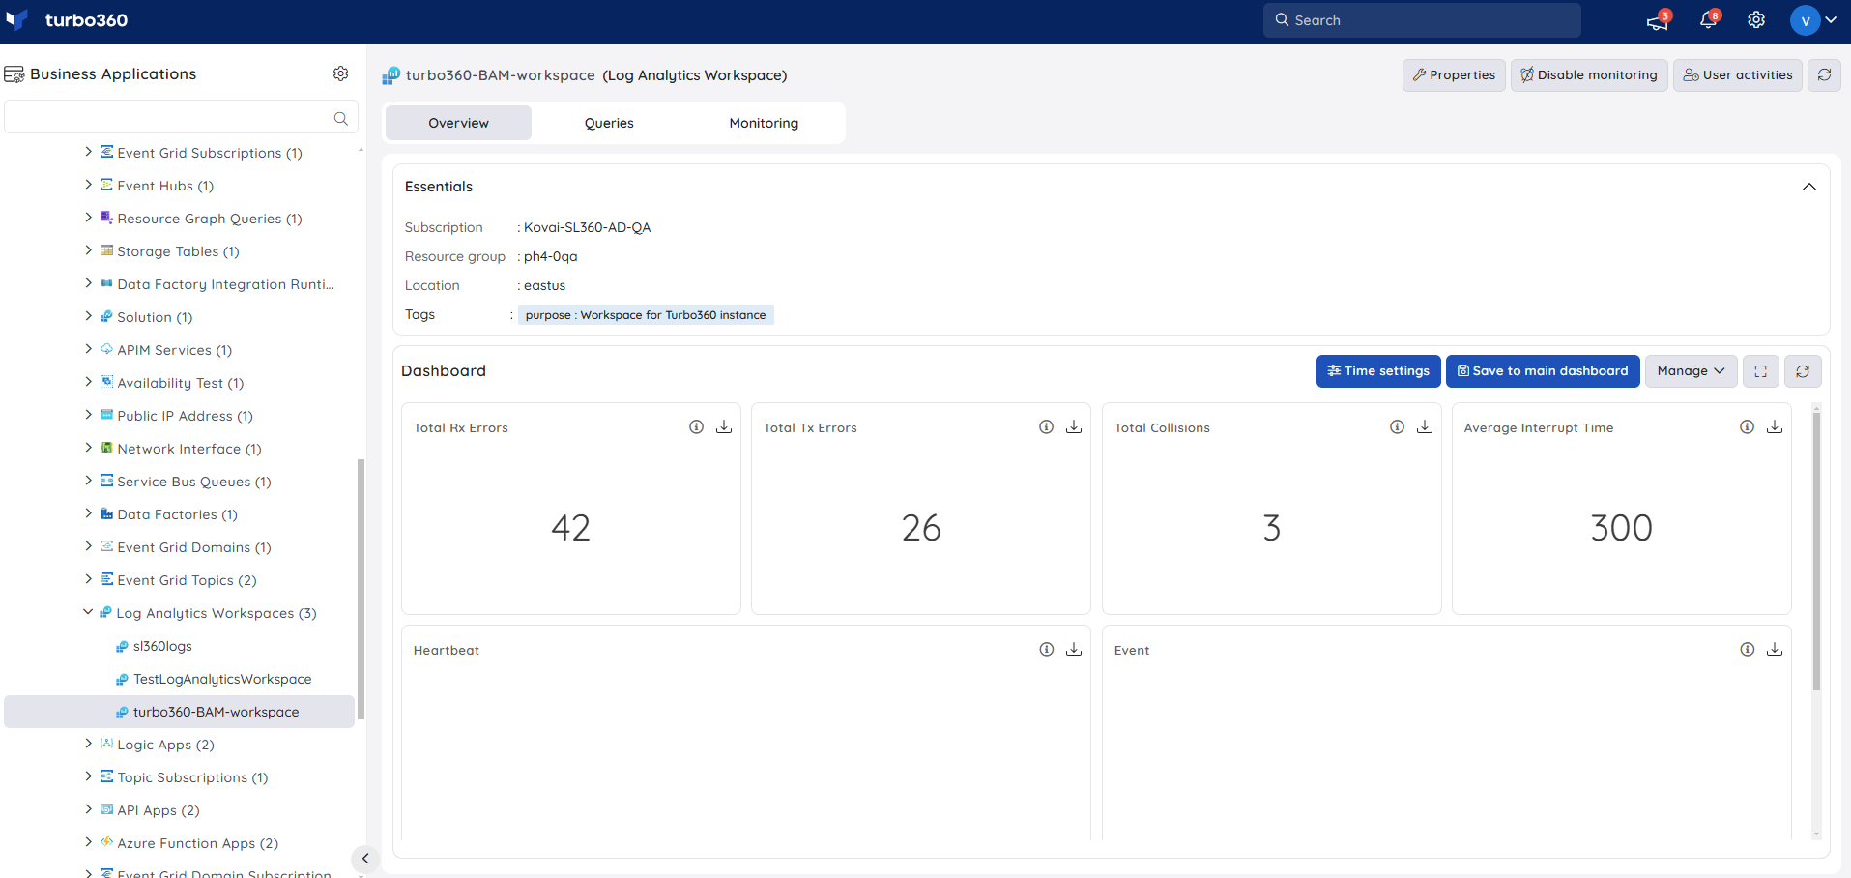Select turbo360-BAM-workspace item
Image resolution: width=1851 pixels, height=878 pixels.
pos(180,712)
